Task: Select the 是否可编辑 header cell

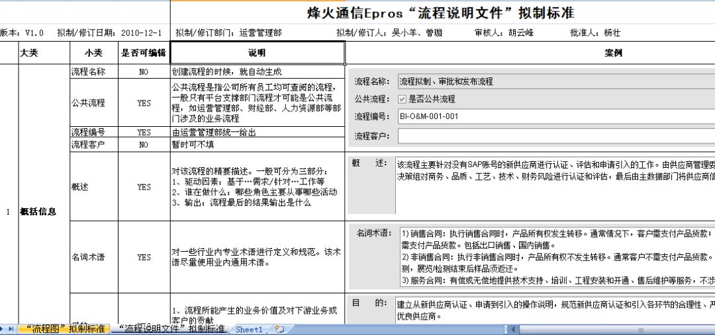Action: (144, 53)
